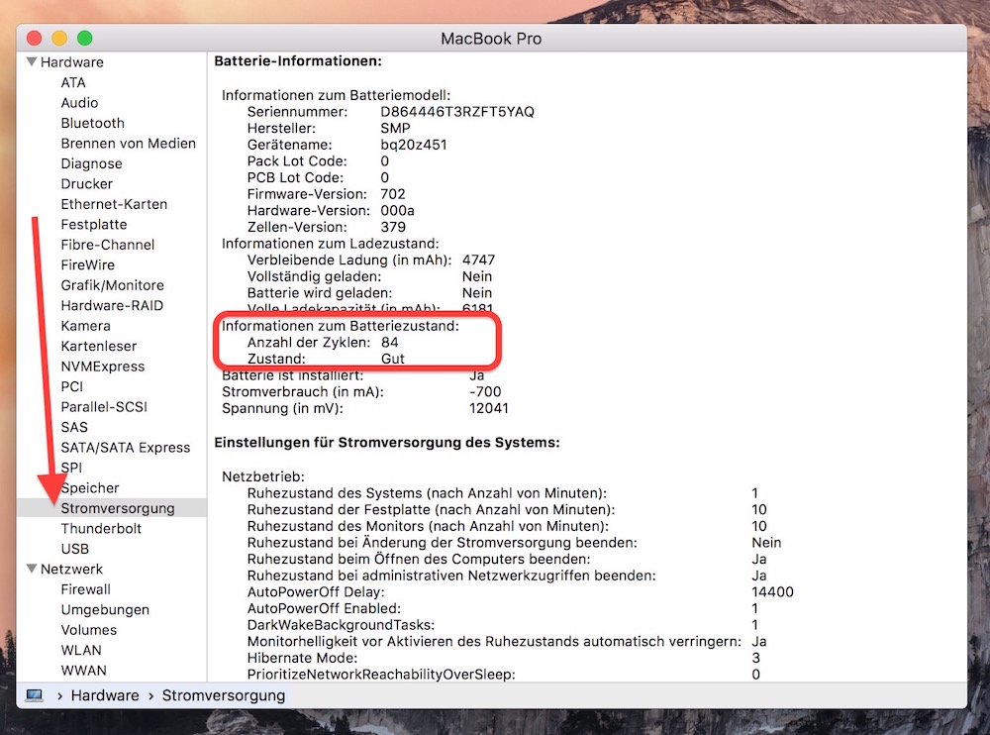Open Kamera hardware info
The height and width of the screenshot is (735, 990).
86,326
